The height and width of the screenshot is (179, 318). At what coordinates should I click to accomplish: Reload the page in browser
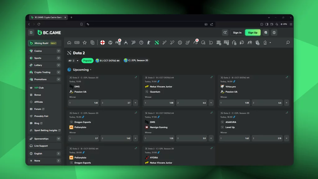(39, 24)
